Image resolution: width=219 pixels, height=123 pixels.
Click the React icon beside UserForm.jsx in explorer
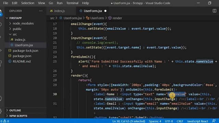(12, 45)
